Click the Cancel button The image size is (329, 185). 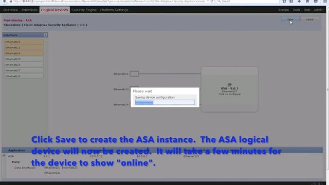click(309, 20)
